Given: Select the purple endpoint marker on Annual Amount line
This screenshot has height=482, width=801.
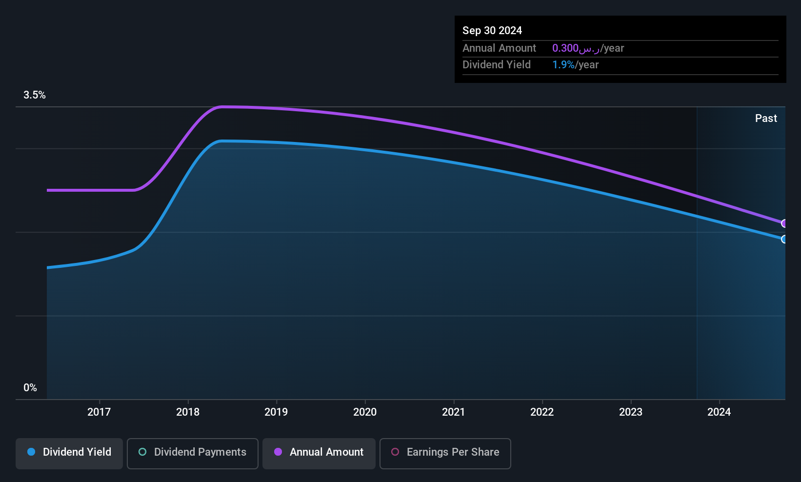Looking at the screenshot, I should pyautogui.click(x=784, y=223).
